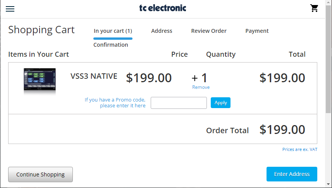
Task: Open the hamburger navigation menu
Action: (x=10, y=8)
